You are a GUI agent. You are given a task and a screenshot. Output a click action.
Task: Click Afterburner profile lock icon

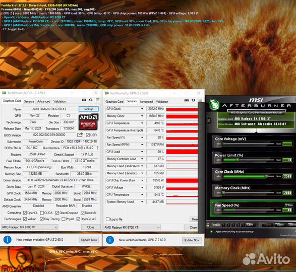pos(208,225)
